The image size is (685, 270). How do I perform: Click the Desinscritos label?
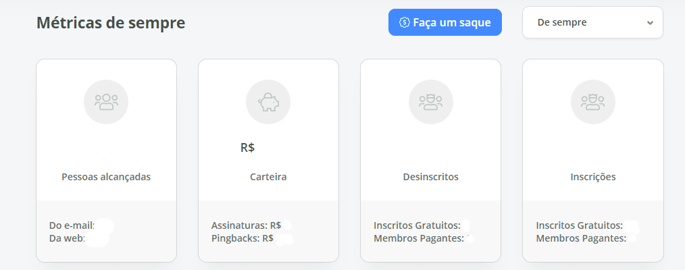430,177
